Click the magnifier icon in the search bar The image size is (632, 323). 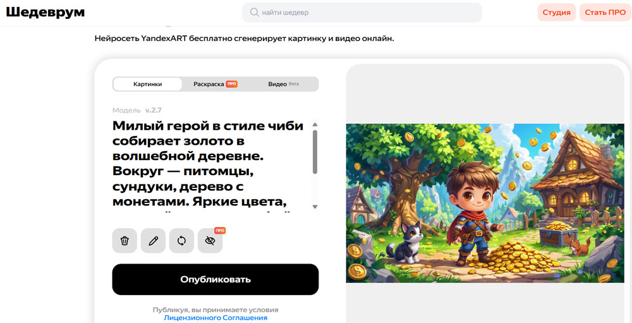click(x=254, y=12)
